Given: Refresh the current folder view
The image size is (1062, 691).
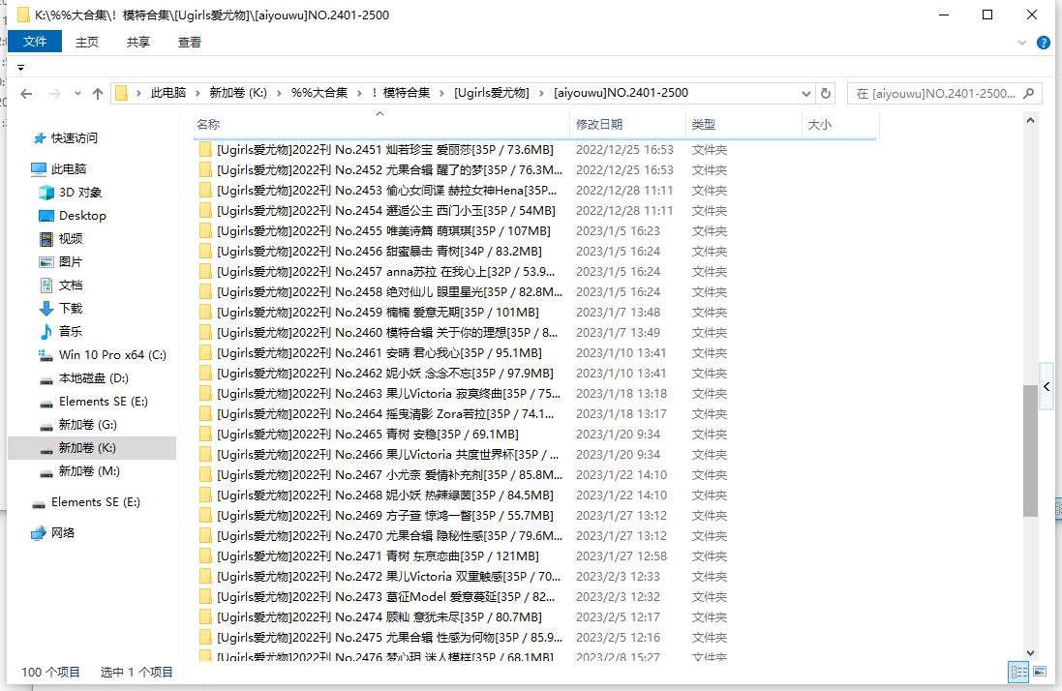Looking at the screenshot, I should (x=826, y=94).
